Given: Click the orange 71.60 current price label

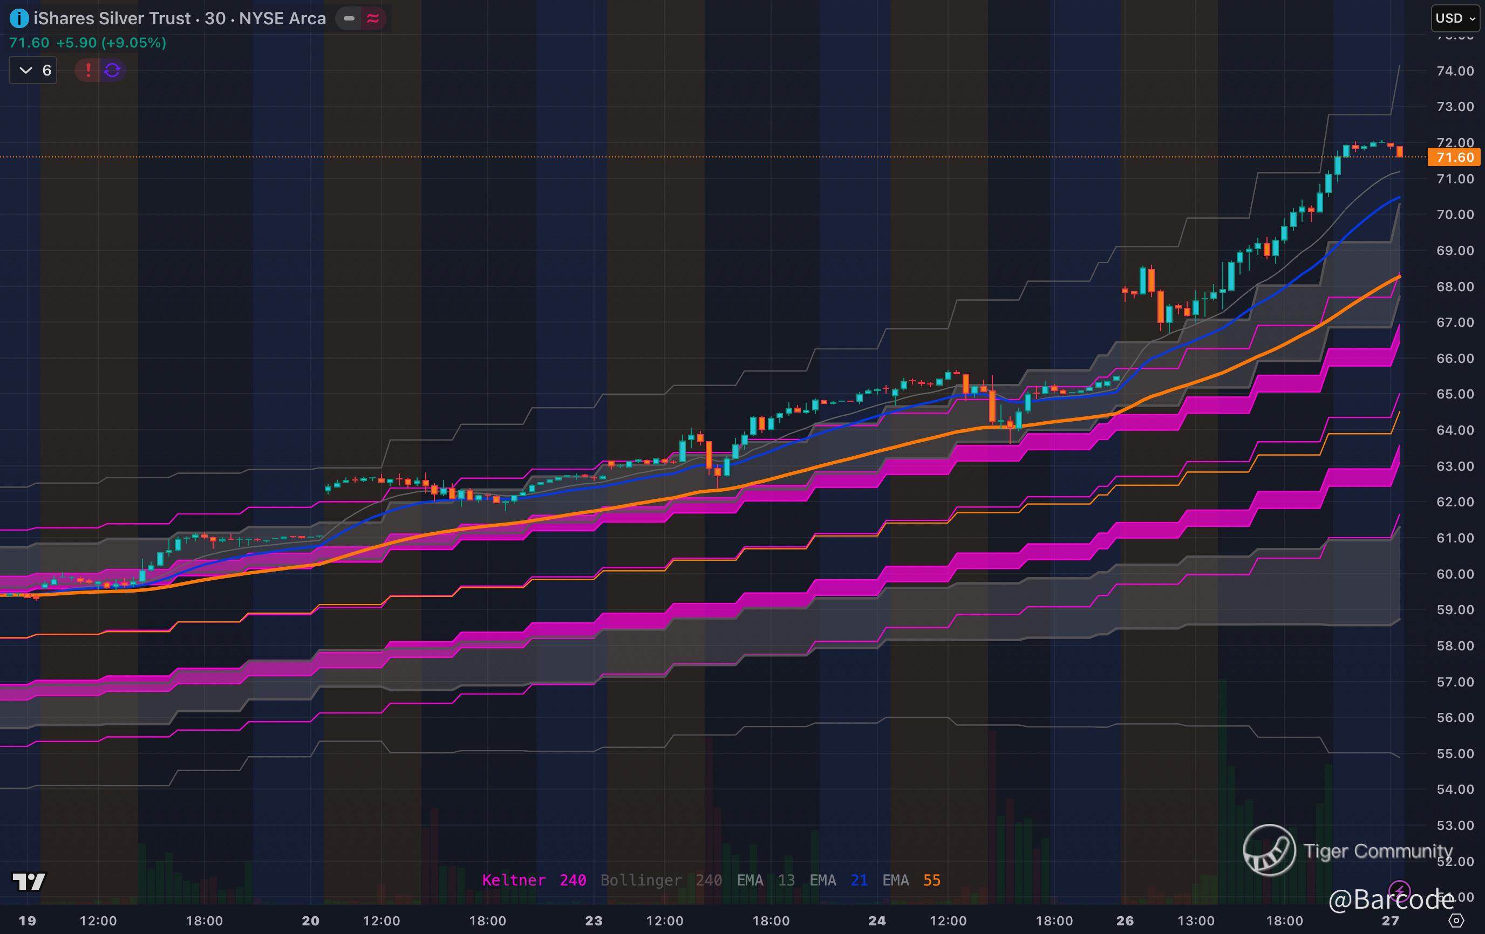Looking at the screenshot, I should pos(1454,157).
